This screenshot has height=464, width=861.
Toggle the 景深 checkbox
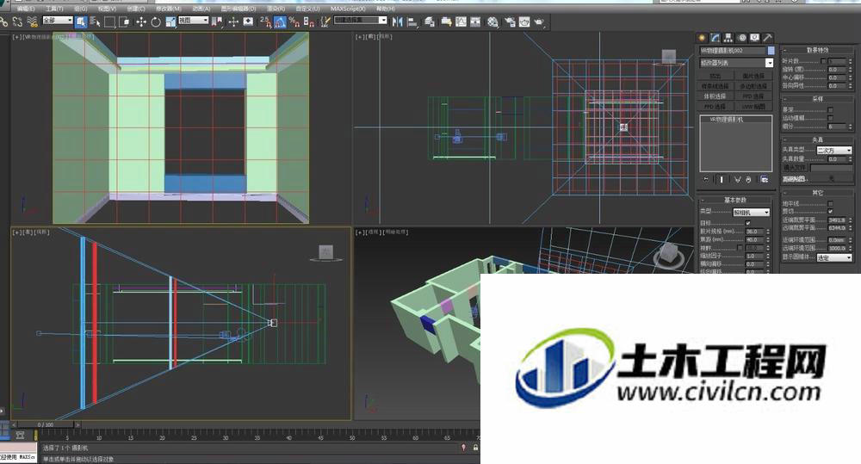coord(830,109)
